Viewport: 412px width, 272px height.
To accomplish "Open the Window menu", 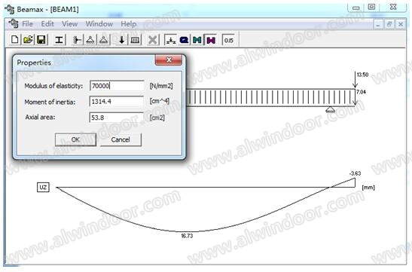I will (99, 24).
